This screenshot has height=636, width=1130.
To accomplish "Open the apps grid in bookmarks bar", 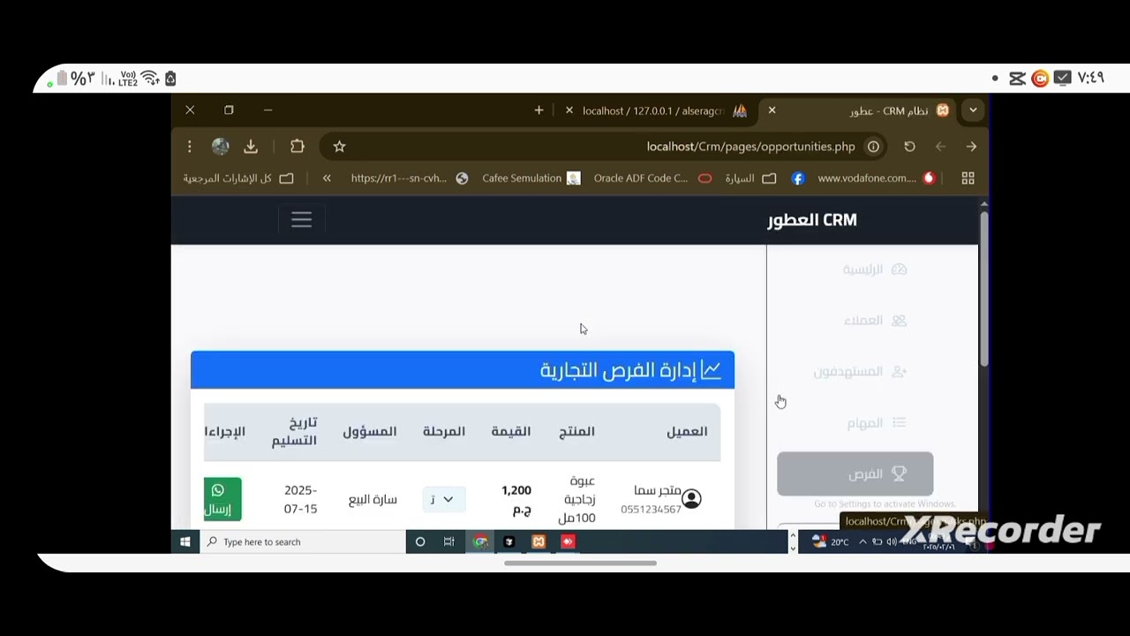I will pos(968,178).
